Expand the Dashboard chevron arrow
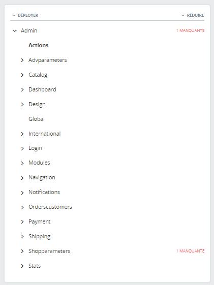The image size is (214, 285). pos(22,89)
